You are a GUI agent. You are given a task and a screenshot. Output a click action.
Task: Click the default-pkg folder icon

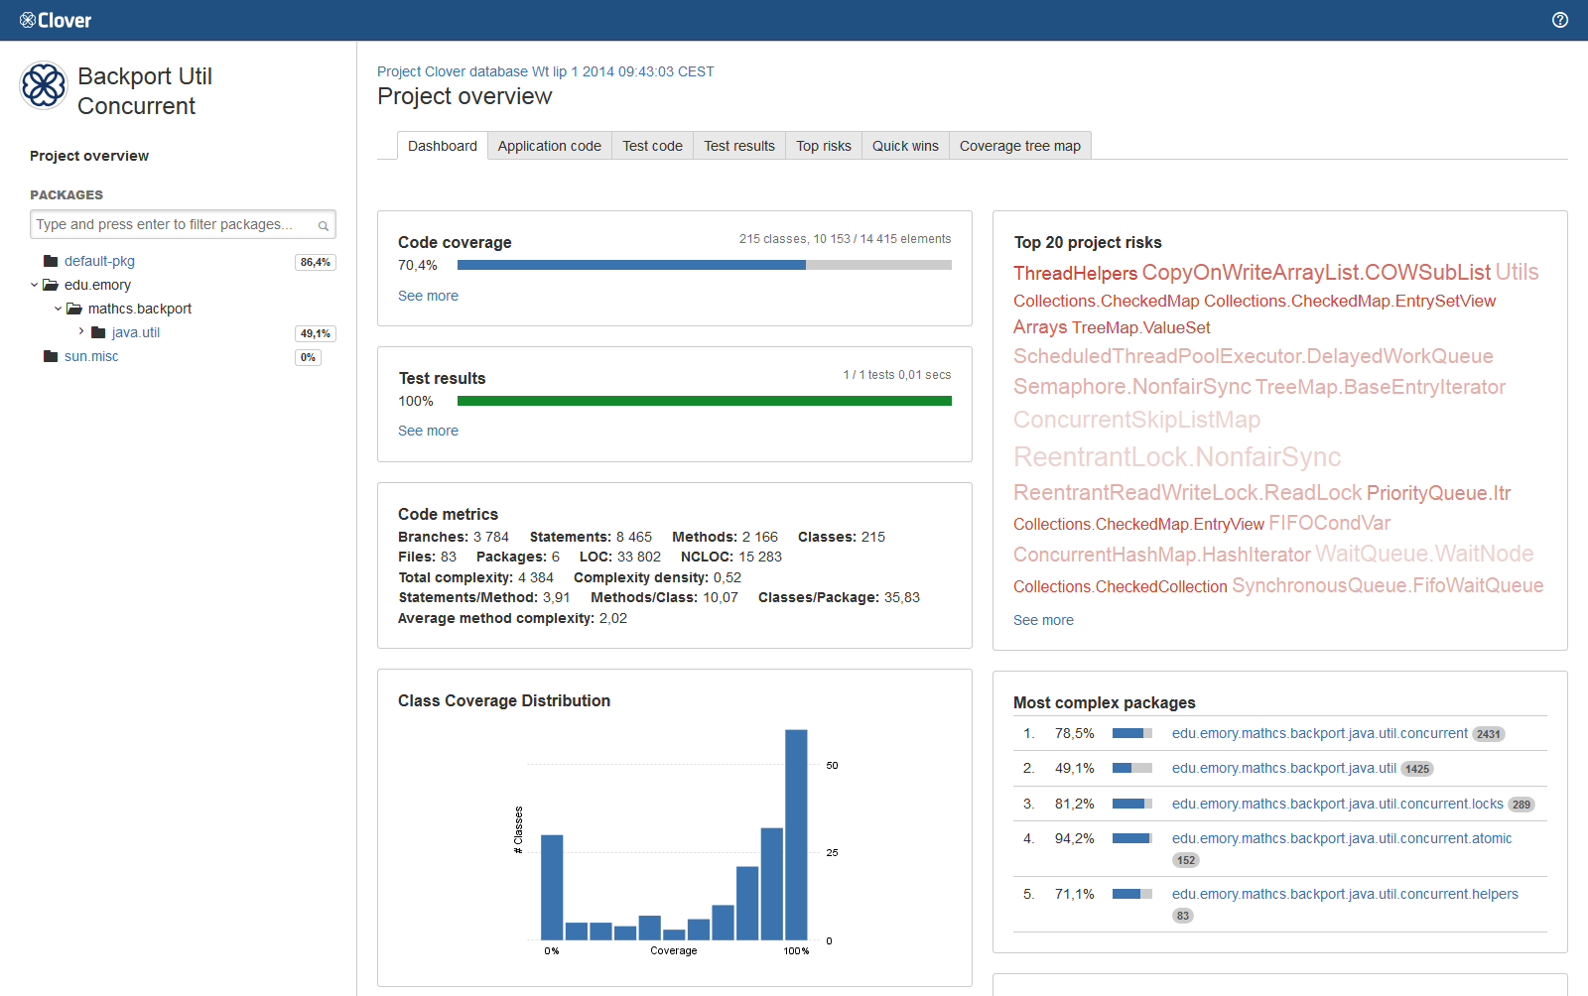point(51,261)
